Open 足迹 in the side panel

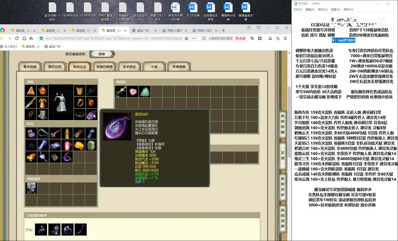tap(283, 155)
